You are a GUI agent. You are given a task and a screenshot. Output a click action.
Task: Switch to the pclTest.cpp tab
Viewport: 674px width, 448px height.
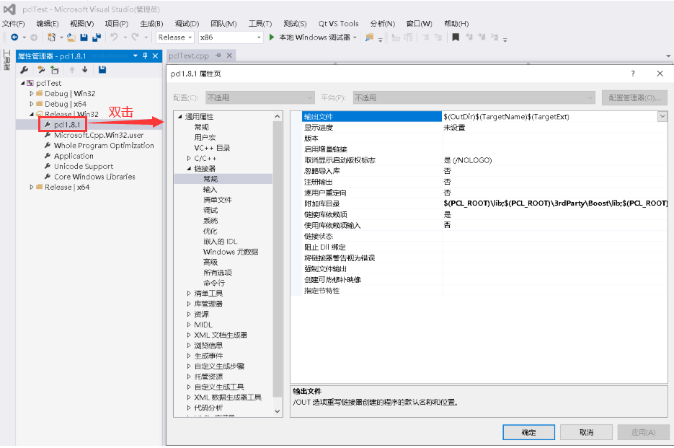[x=189, y=56]
